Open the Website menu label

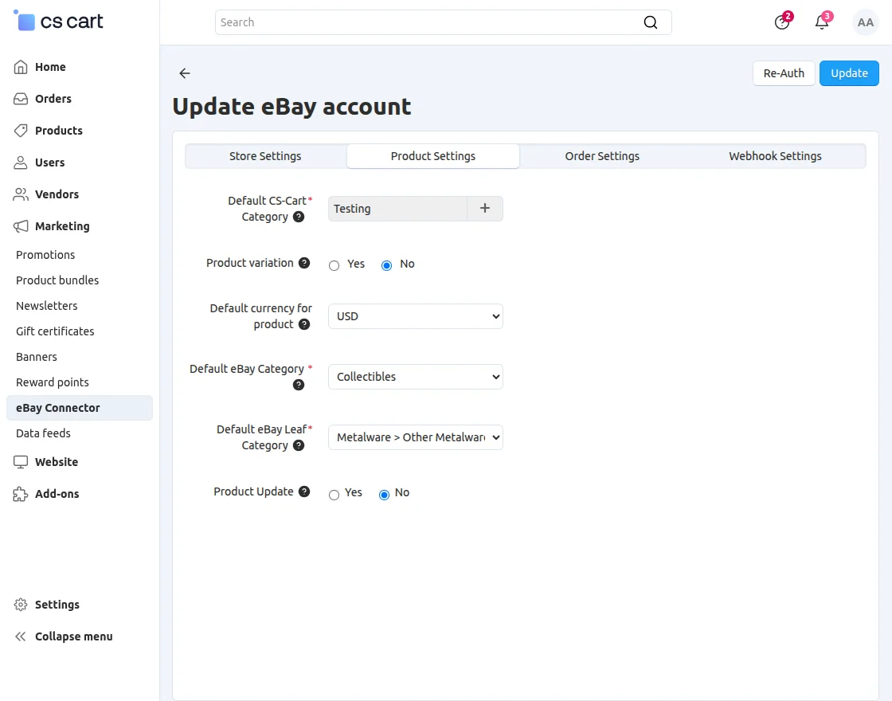tap(57, 461)
